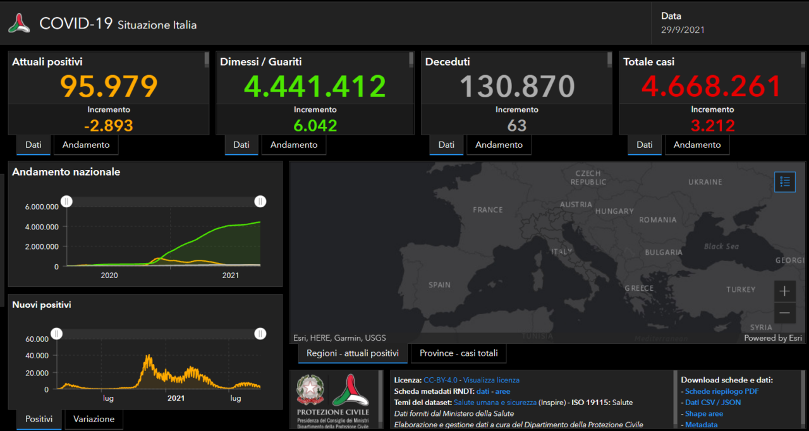This screenshot has width=809, height=431.
Task: Click the date 29/9/2021
Action: 683,30
